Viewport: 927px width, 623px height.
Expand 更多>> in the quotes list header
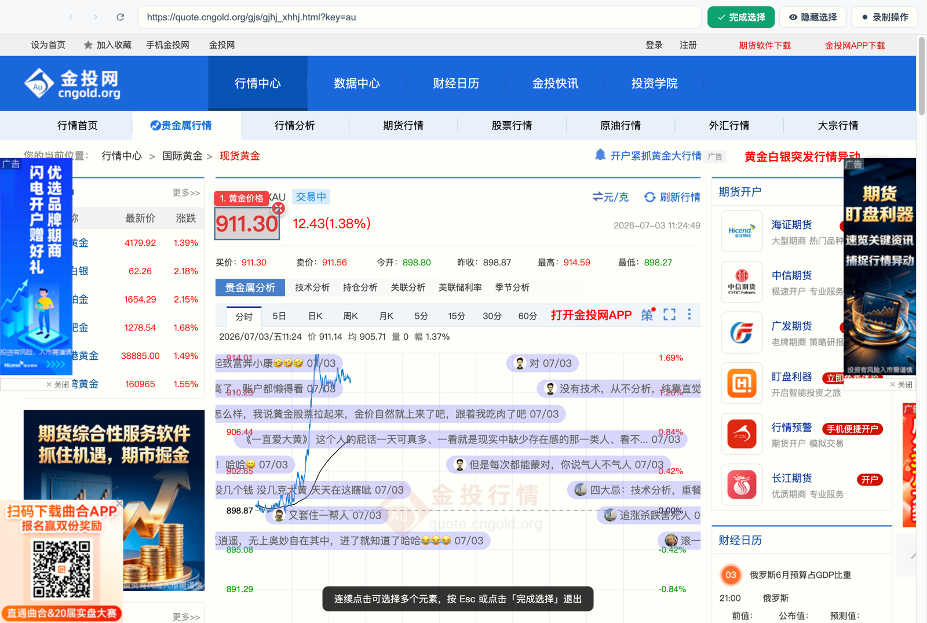coord(186,192)
